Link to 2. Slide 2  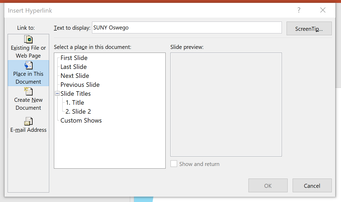coord(78,112)
